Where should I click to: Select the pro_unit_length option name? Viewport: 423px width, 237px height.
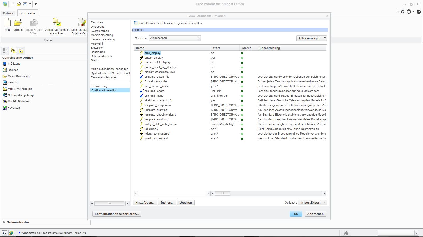point(154,91)
